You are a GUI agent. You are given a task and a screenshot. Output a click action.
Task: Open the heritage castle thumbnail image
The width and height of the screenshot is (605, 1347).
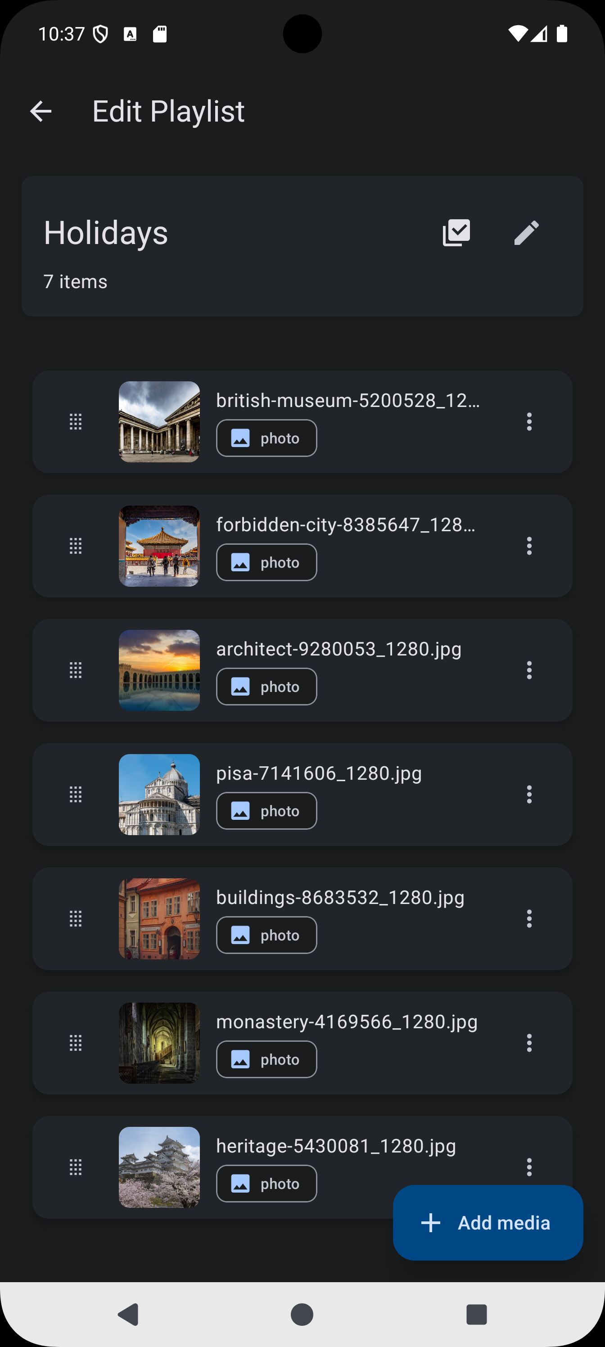[159, 1167]
